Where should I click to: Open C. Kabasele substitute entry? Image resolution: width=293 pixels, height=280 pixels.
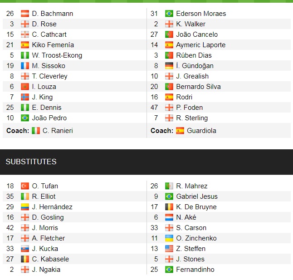(x=50, y=259)
